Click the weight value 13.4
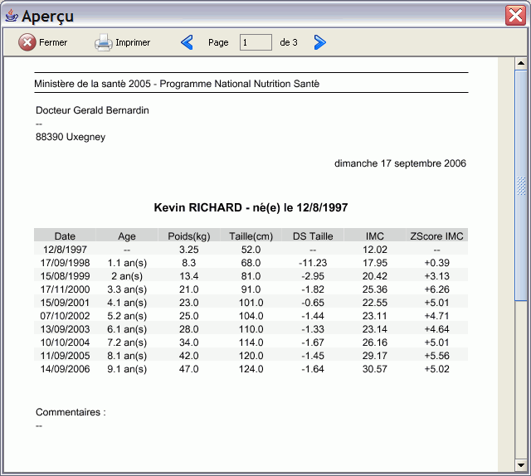 click(x=189, y=276)
